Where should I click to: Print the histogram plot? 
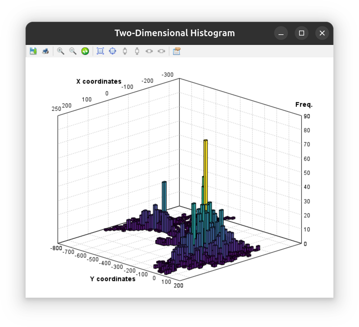(45, 51)
